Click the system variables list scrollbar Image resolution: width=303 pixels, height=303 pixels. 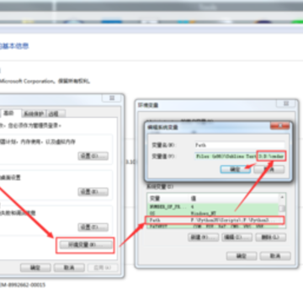(282, 211)
